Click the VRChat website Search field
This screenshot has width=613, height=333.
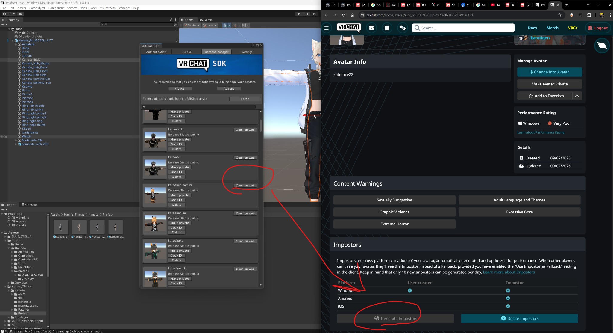(463, 28)
